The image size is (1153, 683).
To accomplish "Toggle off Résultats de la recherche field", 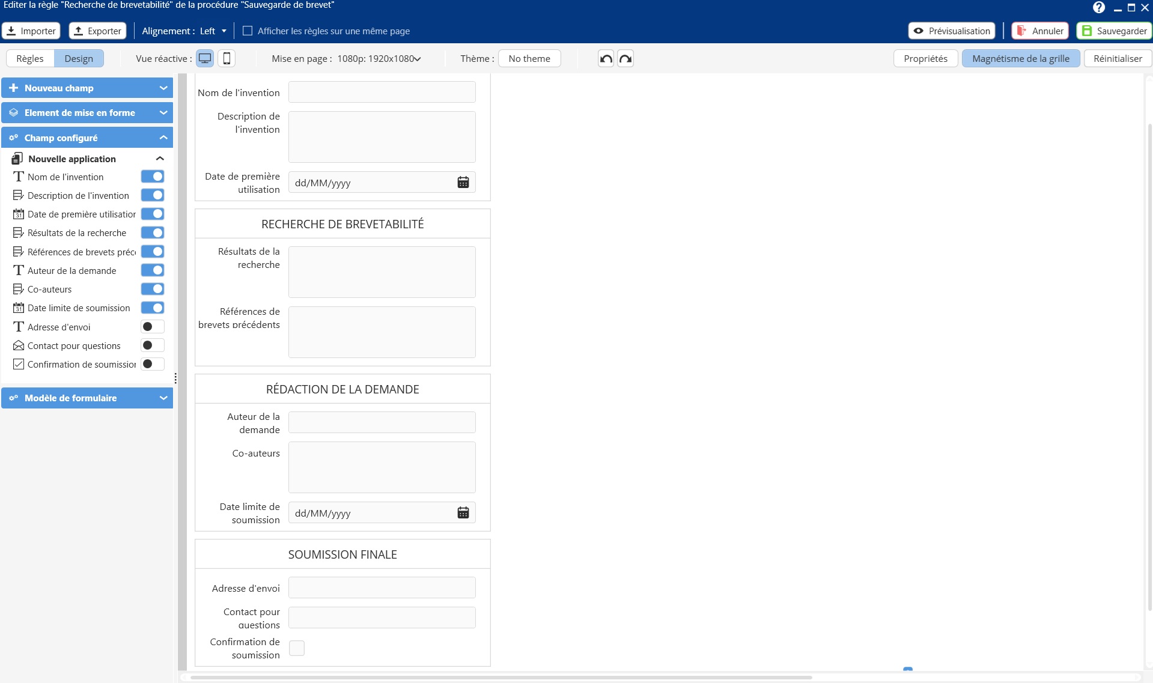I will coord(153,232).
